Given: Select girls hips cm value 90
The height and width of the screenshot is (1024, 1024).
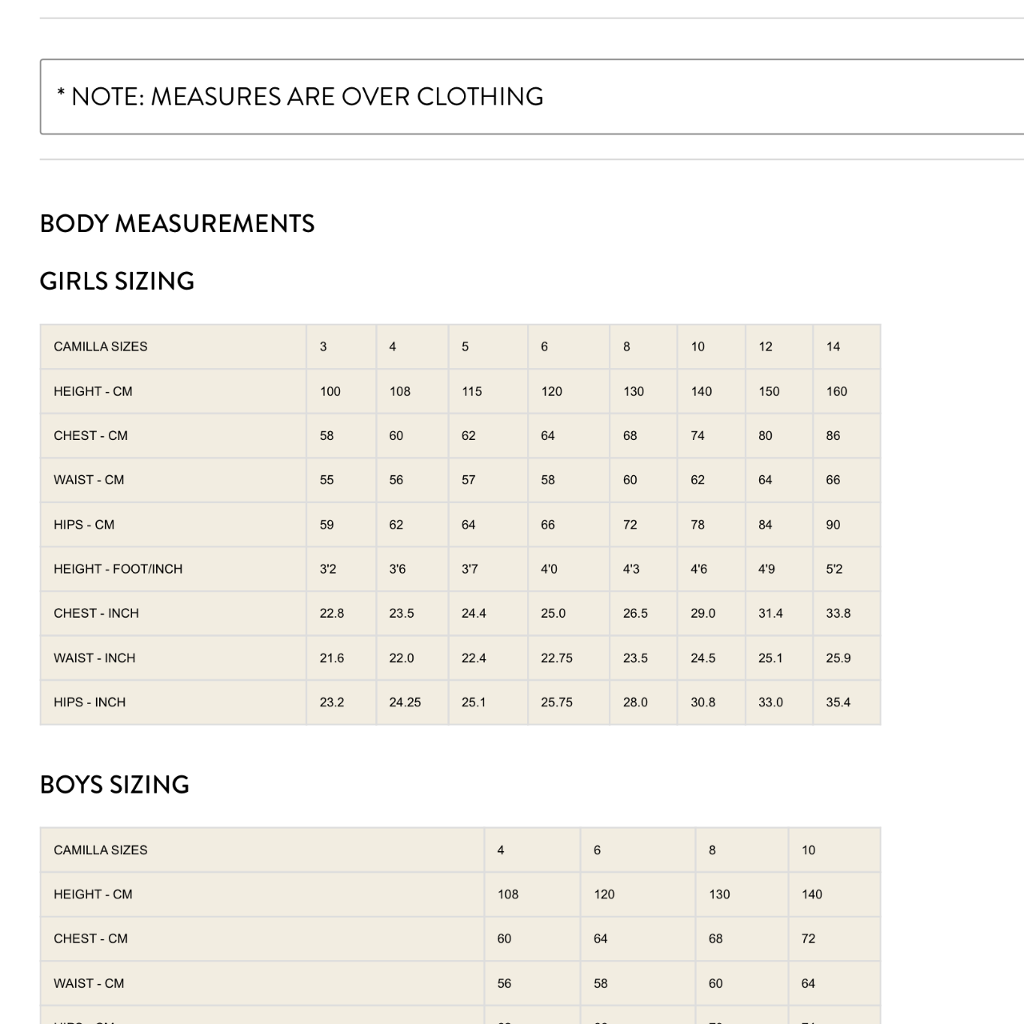Looking at the screenshot, I should [x=833, y=525].
